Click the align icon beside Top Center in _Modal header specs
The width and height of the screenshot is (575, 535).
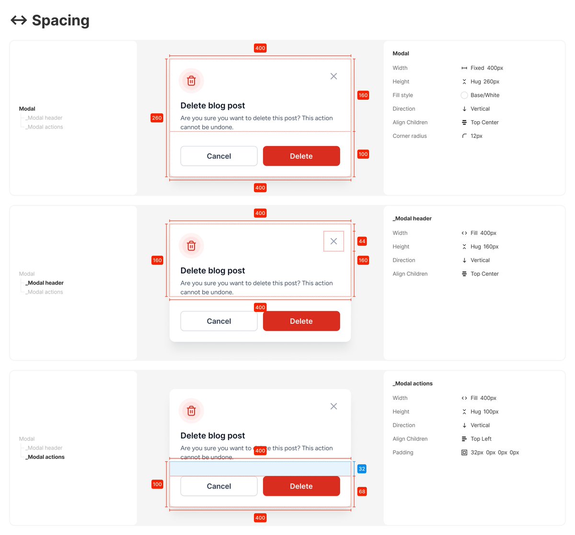[464, 274]
